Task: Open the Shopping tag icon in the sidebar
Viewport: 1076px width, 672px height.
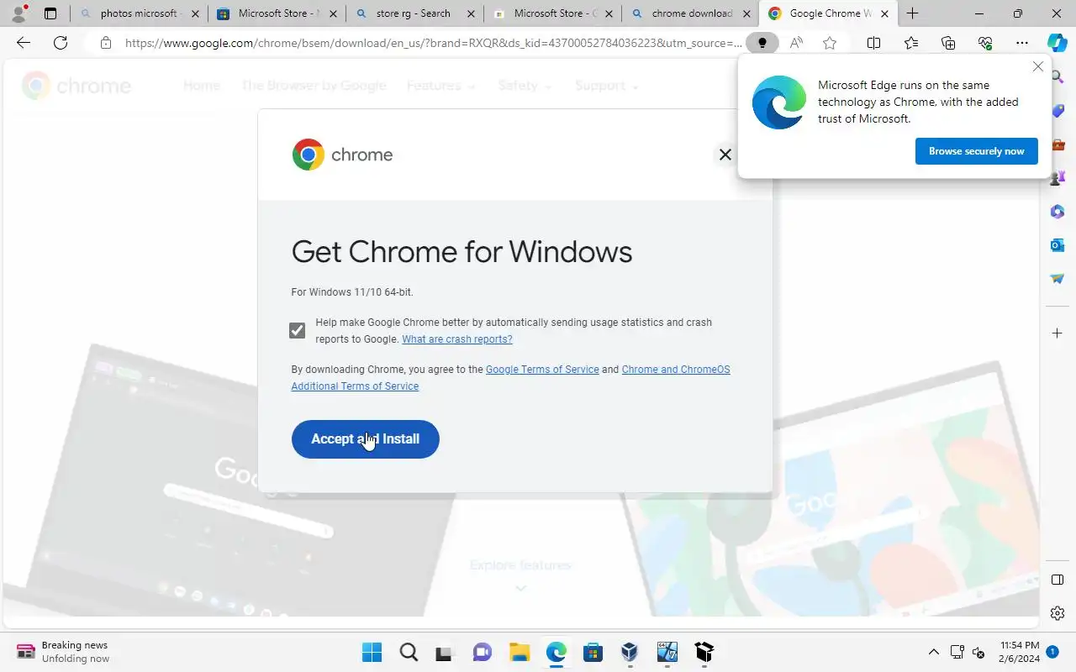Action: click(1058, 111)
